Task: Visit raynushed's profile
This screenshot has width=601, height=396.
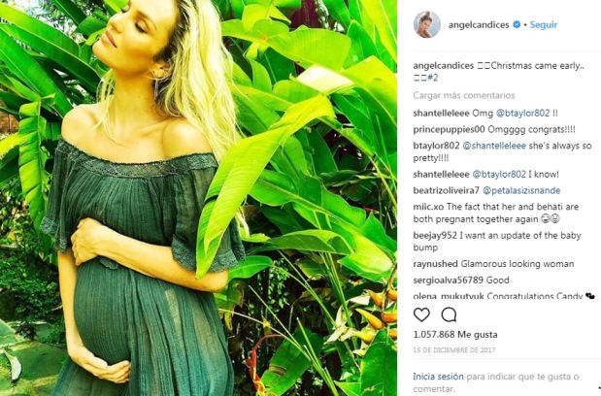Action: click(x=435, y=264)
